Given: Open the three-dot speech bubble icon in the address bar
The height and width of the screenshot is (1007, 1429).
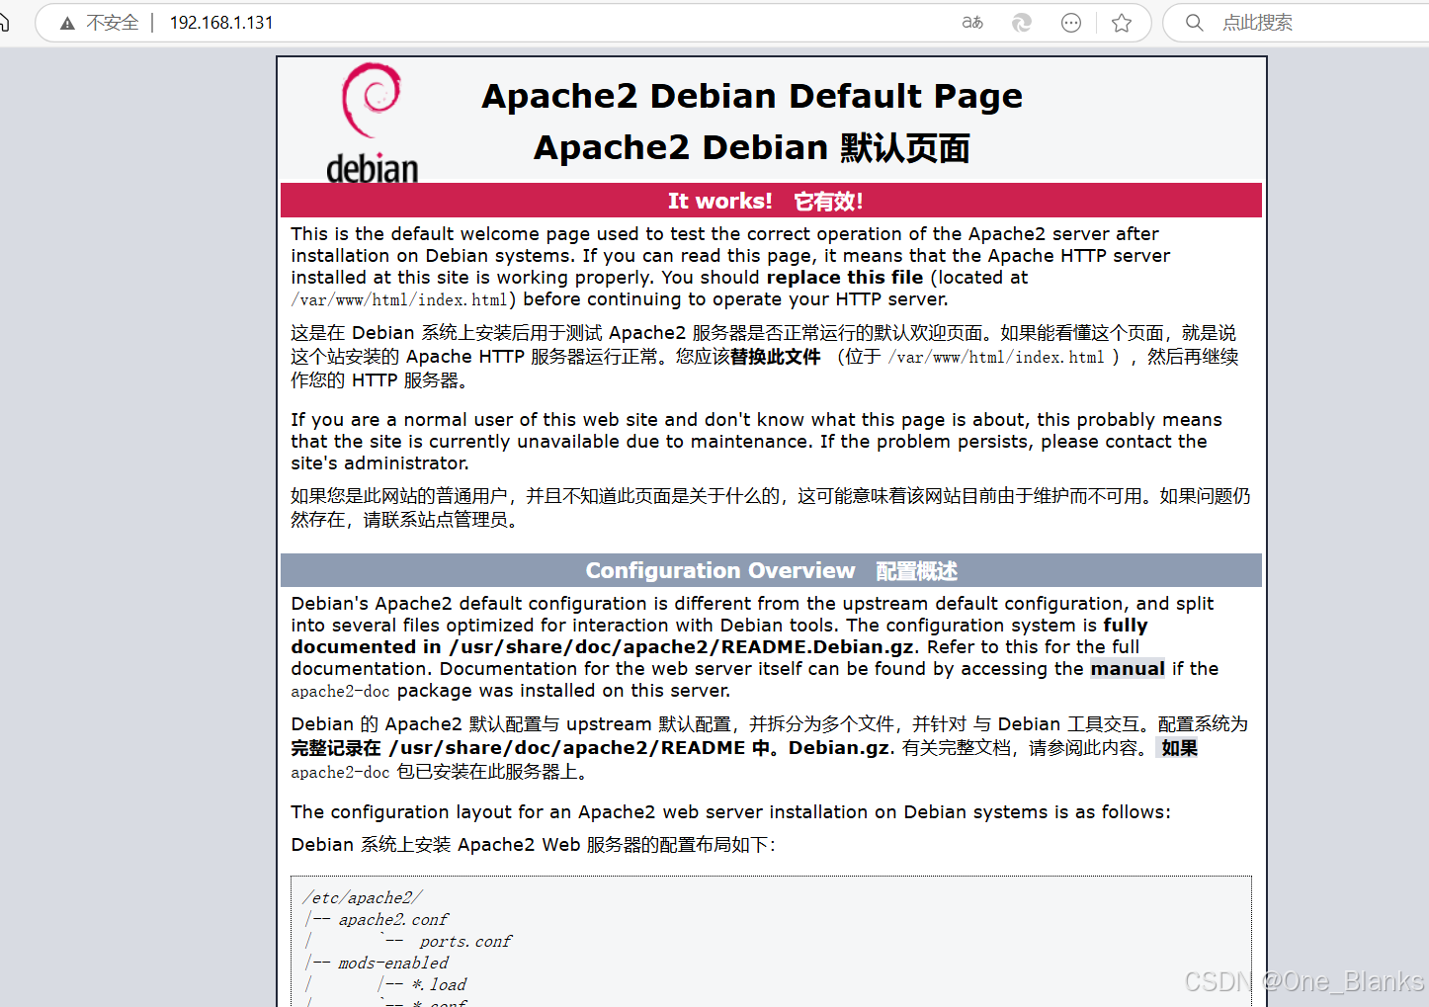Looking at the screenshot, I should pyautogui.click(x=1071, y=23).
